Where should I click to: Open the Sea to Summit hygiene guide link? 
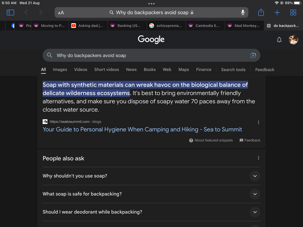point(142,129)
